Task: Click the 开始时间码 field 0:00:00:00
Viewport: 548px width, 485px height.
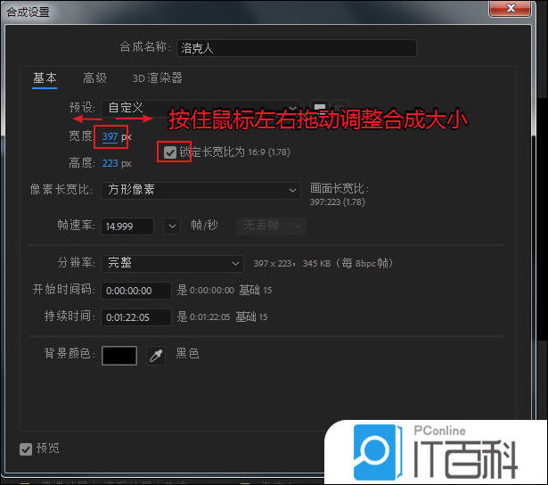Action: pyautogui.click(x=136, y=291)
